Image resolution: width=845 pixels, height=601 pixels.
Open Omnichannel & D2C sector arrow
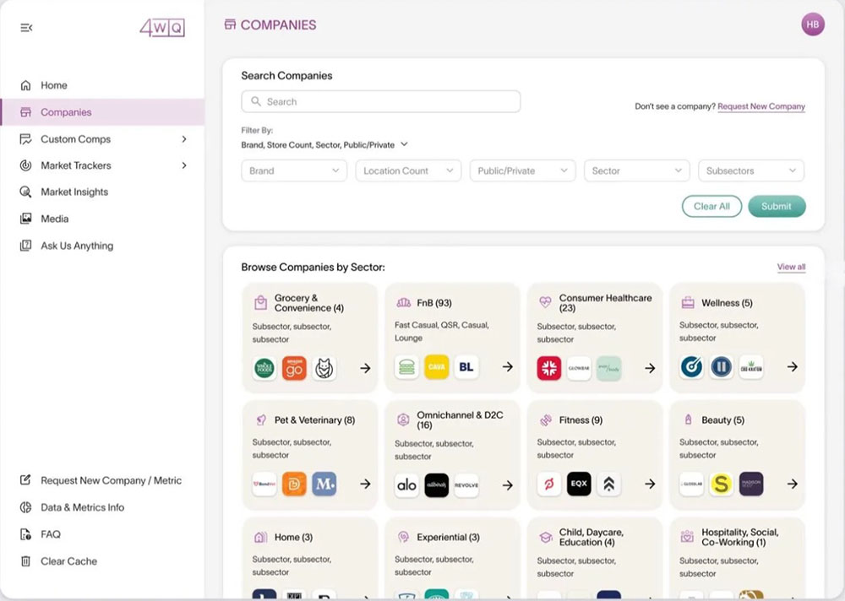point(508,485)
